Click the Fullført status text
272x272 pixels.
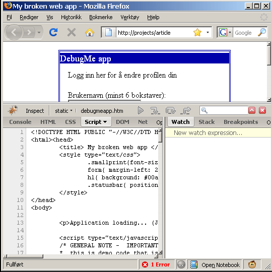(15, 264)
